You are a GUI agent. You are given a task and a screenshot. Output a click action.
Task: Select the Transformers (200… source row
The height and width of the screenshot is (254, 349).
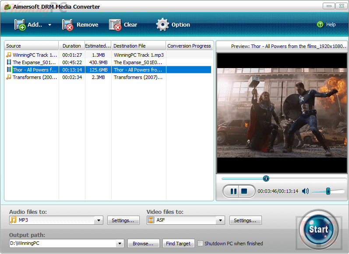35,77
